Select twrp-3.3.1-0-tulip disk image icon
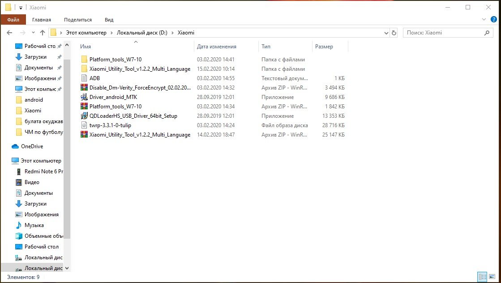Viewport: 501px width, 283px height. [84, 125]
